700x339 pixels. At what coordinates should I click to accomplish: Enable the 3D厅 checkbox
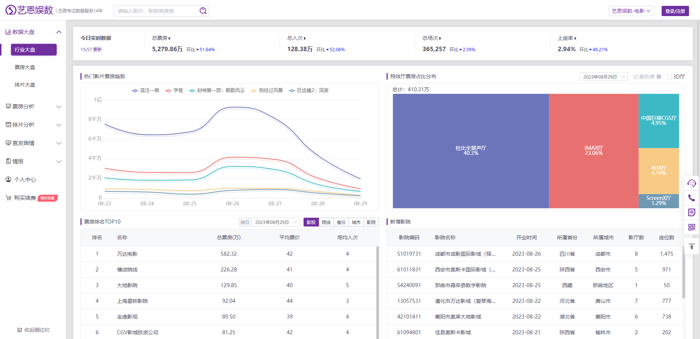point(669,77)
